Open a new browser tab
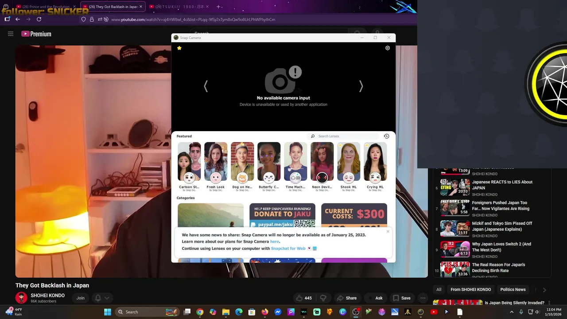The image size is (567, 319). (x=219, y=7)
